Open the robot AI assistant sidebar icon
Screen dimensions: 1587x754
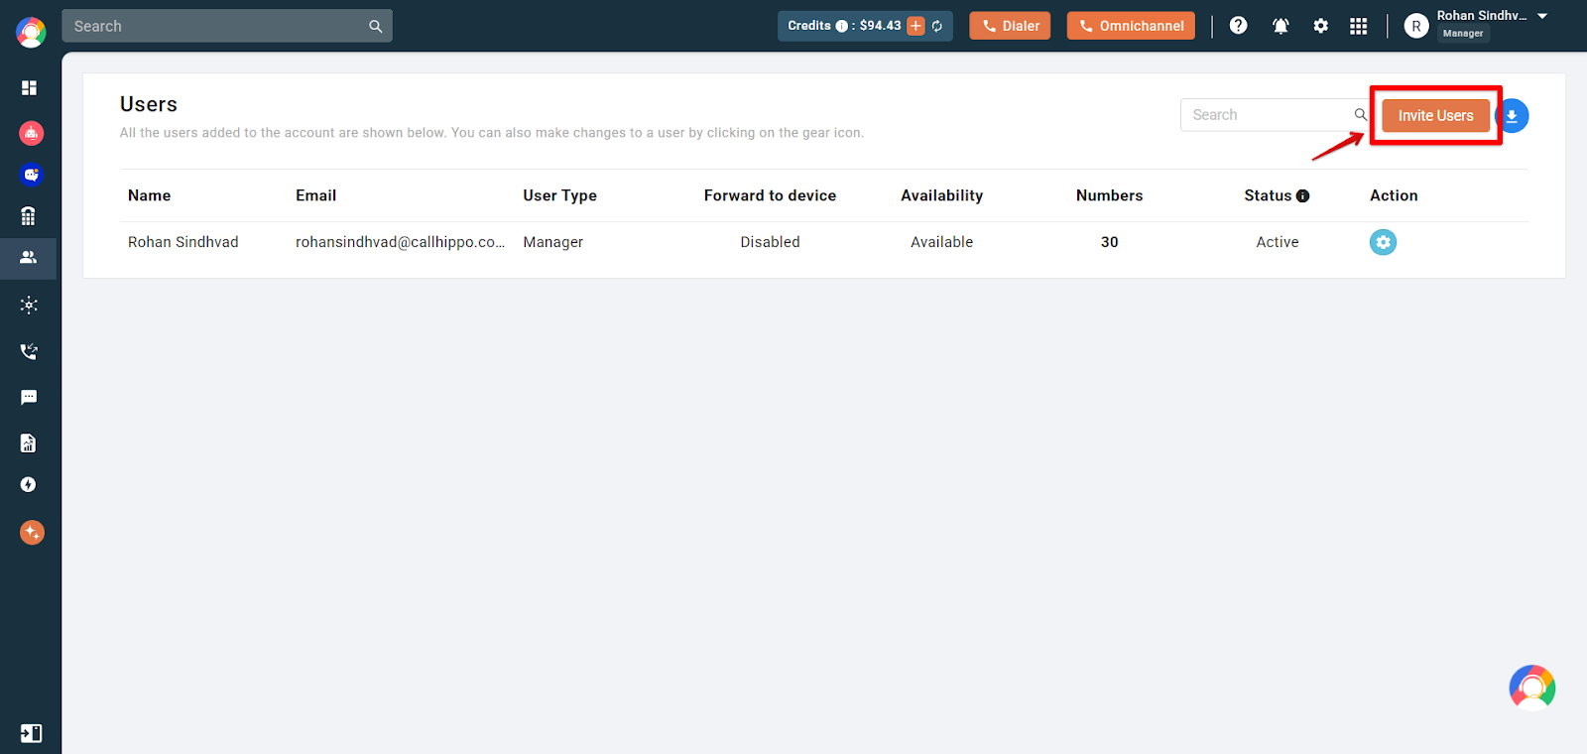[32, 133]
